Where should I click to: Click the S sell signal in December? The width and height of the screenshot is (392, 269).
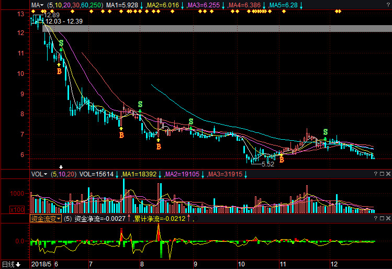(326, 132)
